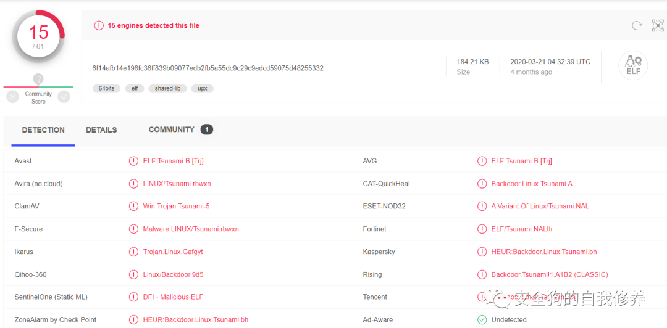
Task: Open the similarity graph icon
Action: tap(658, 25)
